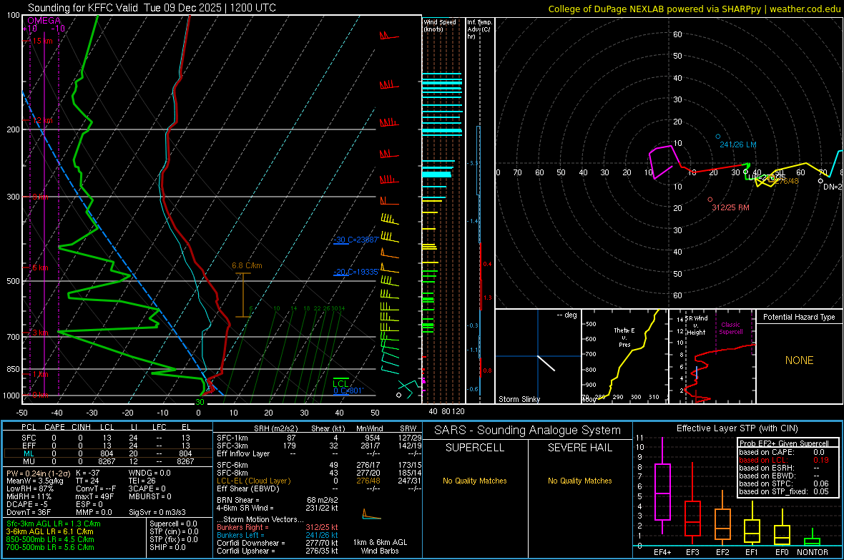Select the EF4+ box plot label
This screenshot has height=560, width=844.
click(662, 552)
